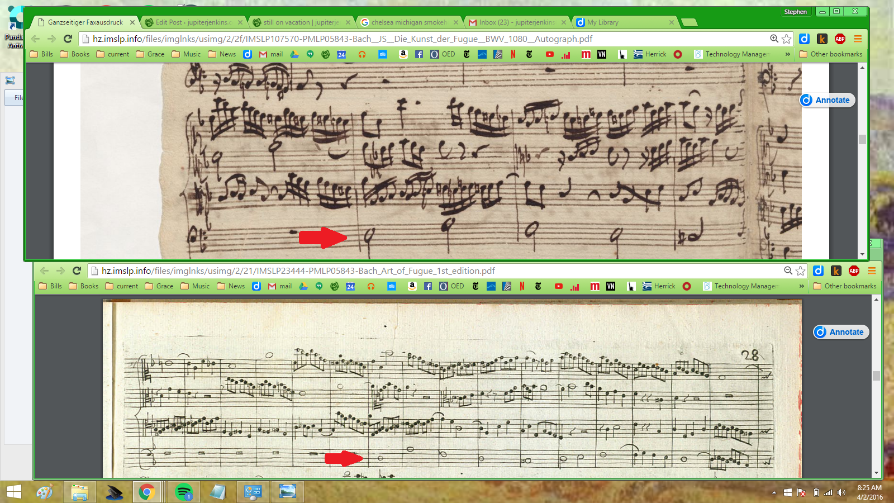Click Annotate button on the 1st edition PDF
Image resolution: width=894 pixels, height=503 pixels.
pyautogui.click(x=841, y=332)
